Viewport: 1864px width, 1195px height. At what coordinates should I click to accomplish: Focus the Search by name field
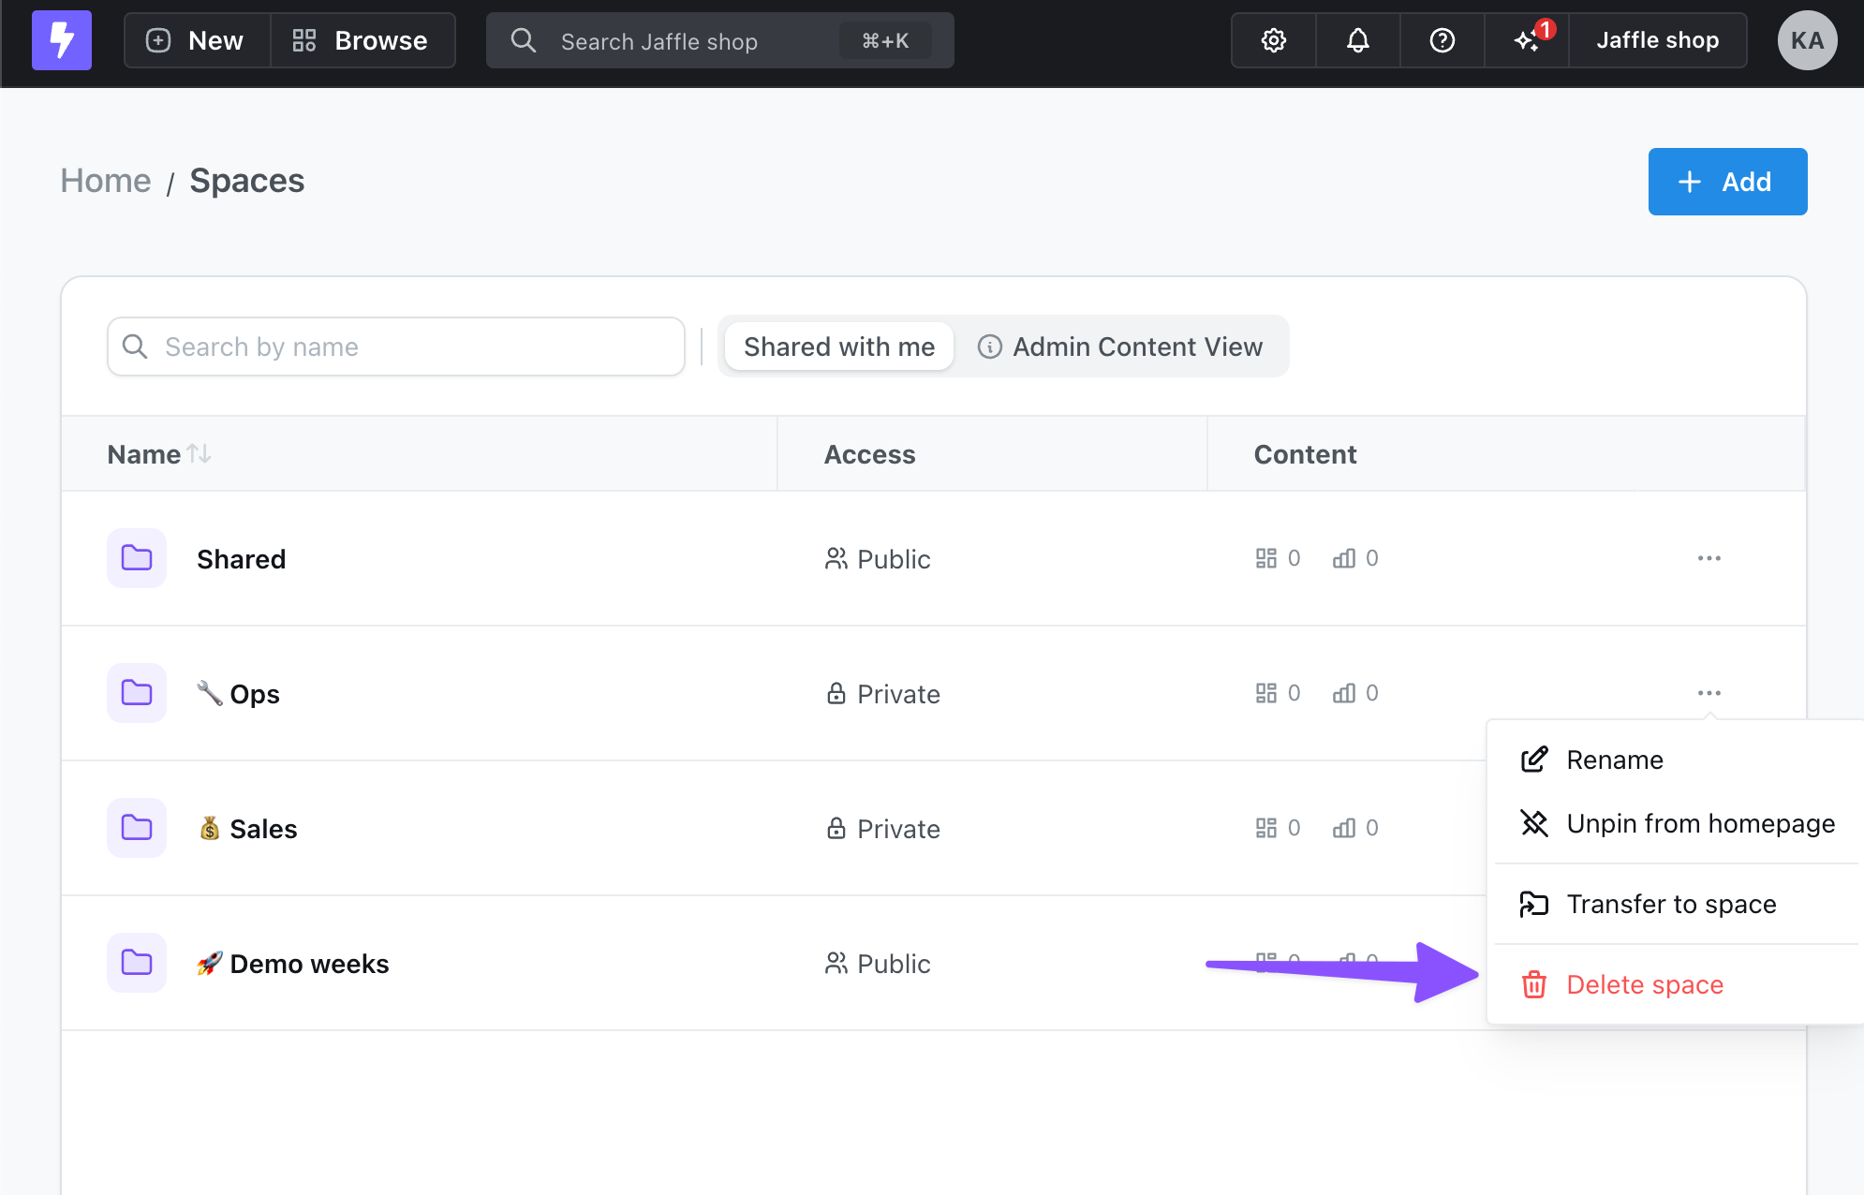(395, 347)
